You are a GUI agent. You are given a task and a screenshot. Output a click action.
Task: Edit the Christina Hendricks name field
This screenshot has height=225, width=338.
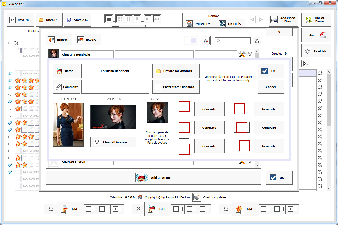[115, 71]
